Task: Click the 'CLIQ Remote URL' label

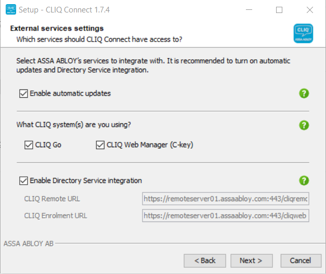Action: coord(52,199)
